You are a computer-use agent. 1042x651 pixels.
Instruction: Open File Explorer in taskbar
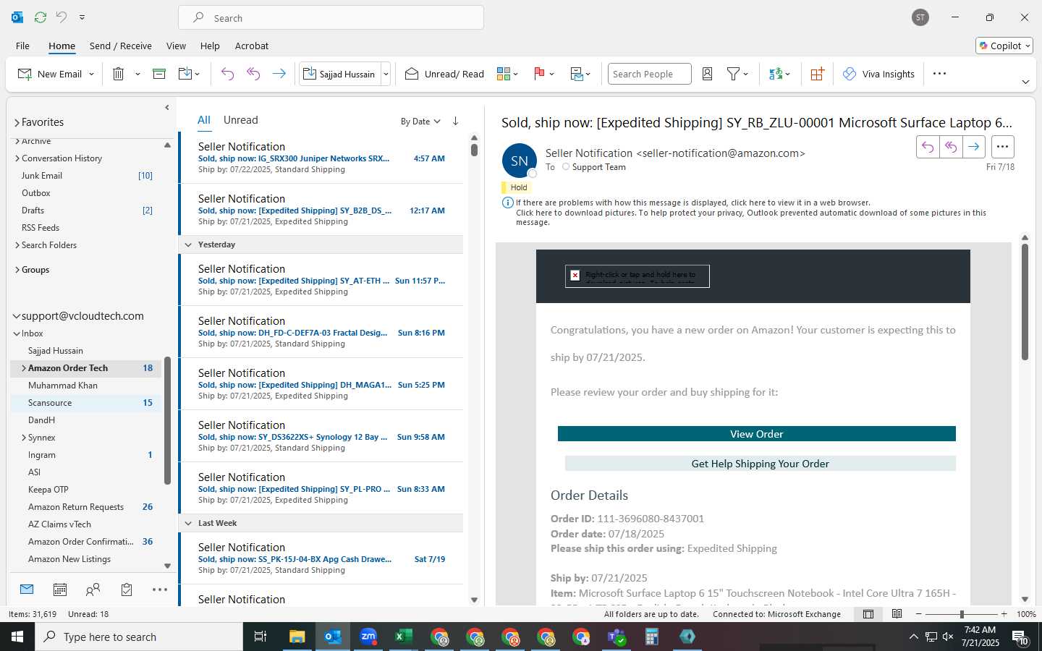(x=297, y=637)
